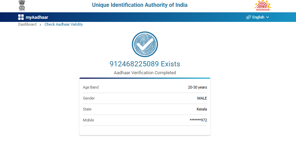This screenshot has height=144, width=296.
Task: Select the 20-30 years value
Action: (197, 87)
